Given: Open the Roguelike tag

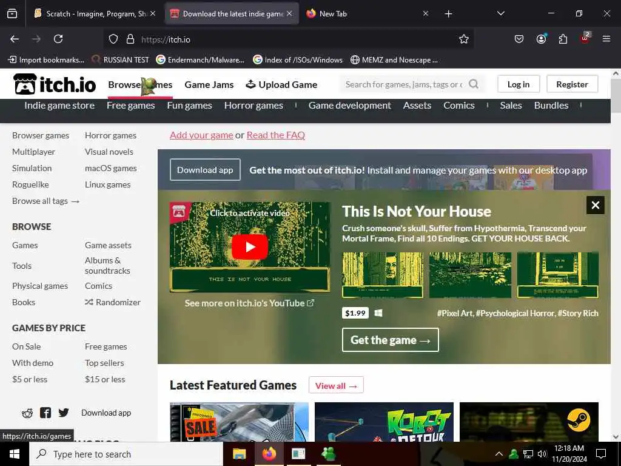Looking at the screenshot, I should tap(30, 184).
